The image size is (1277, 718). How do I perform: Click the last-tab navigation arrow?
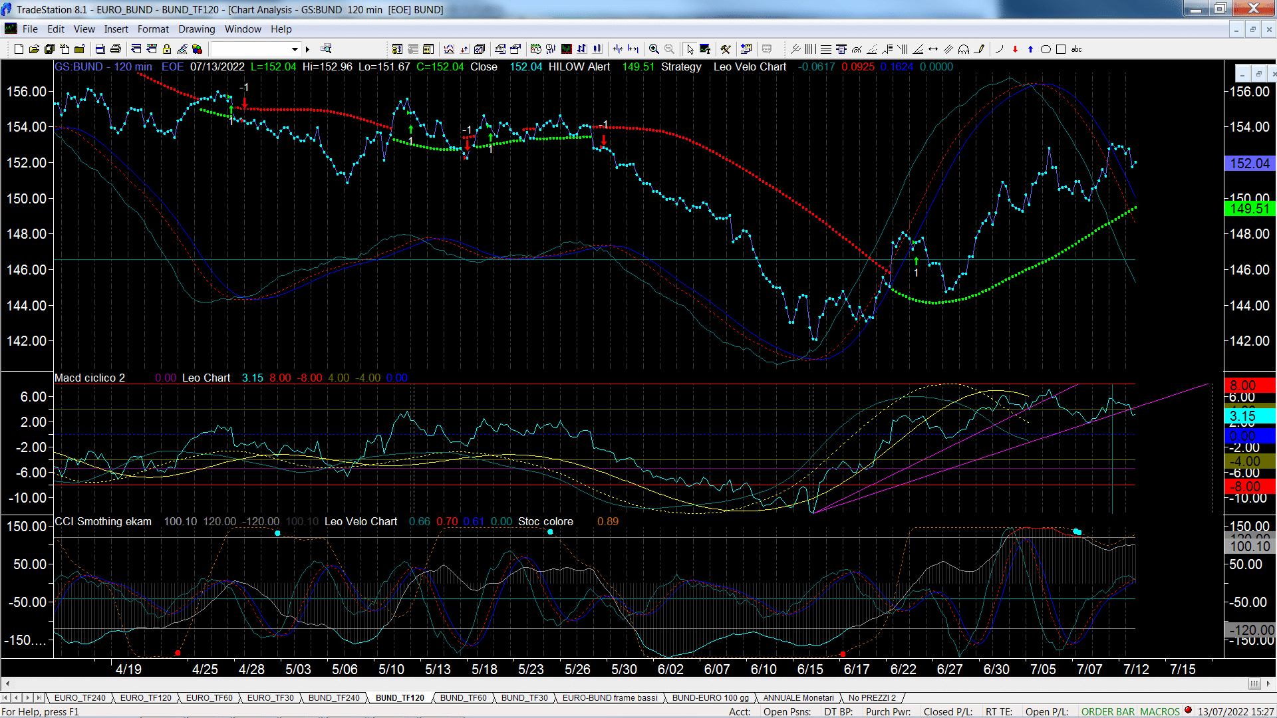(x=39, y=697)
